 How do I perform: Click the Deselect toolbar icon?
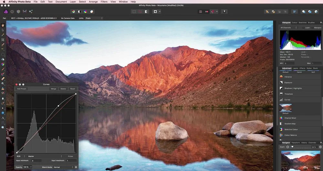pos(140,12)
